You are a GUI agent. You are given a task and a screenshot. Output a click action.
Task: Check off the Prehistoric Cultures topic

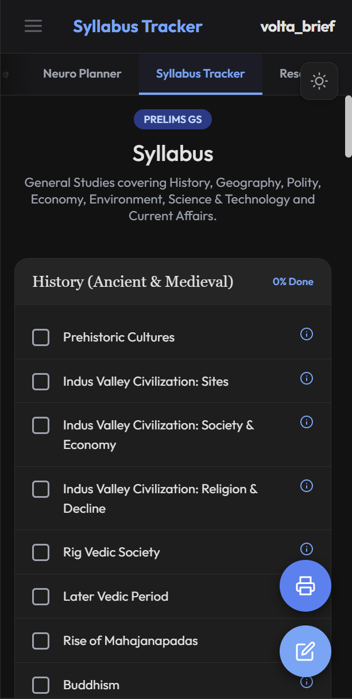tap(41, 337)
